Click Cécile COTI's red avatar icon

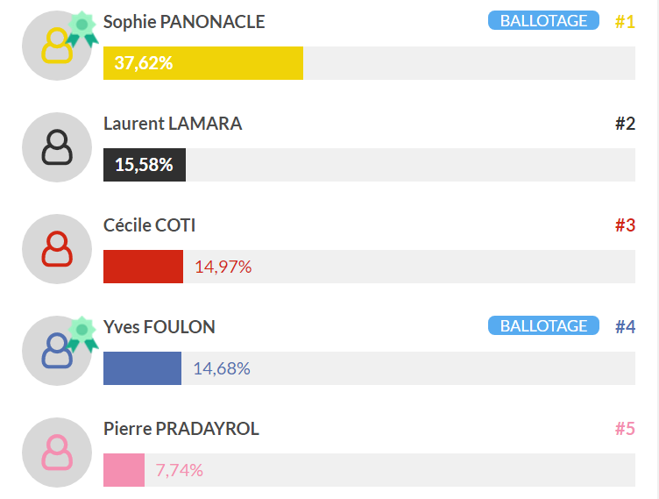(57, 249)
